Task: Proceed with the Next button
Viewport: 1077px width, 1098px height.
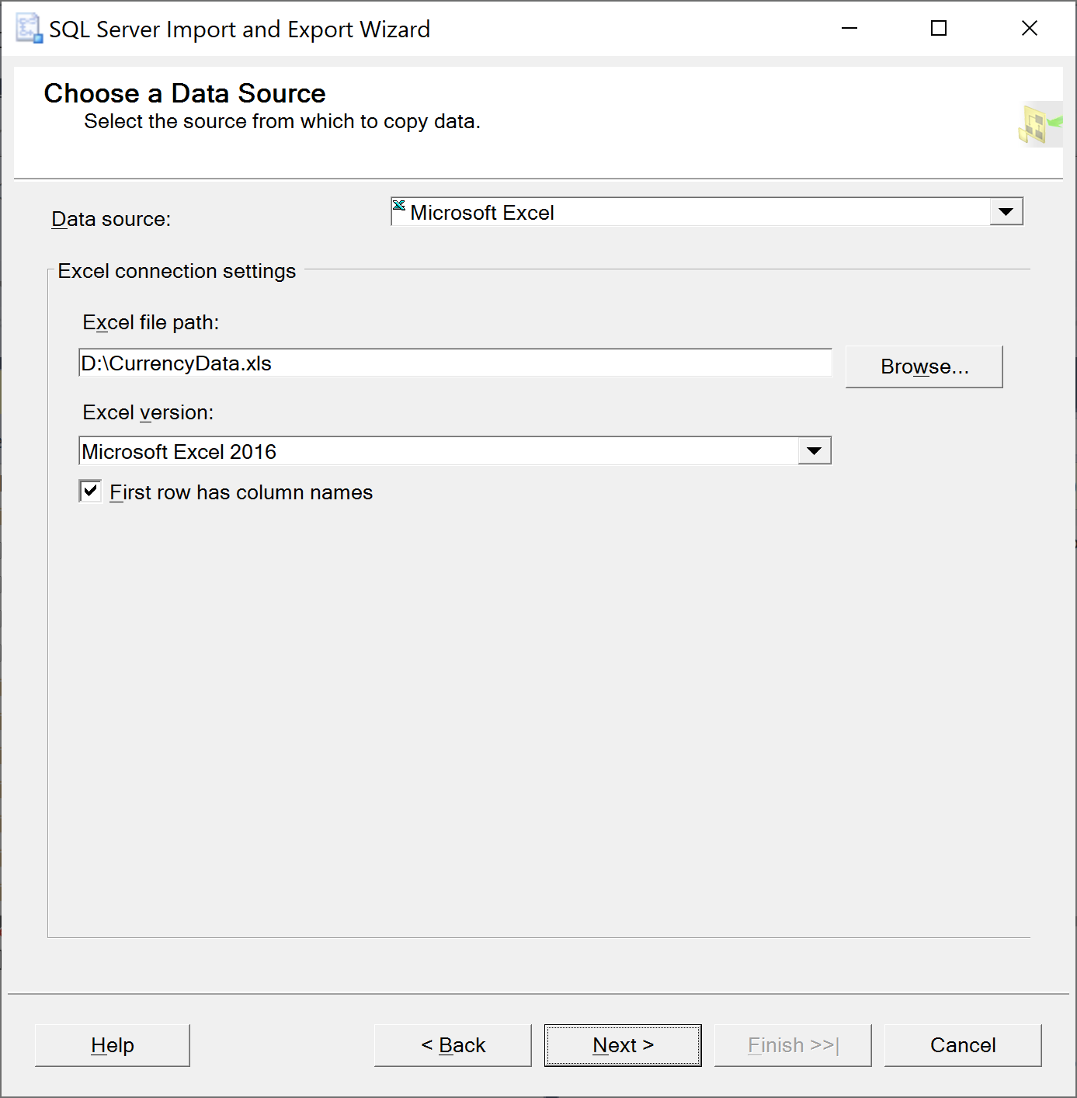Action: point(623,1045)
